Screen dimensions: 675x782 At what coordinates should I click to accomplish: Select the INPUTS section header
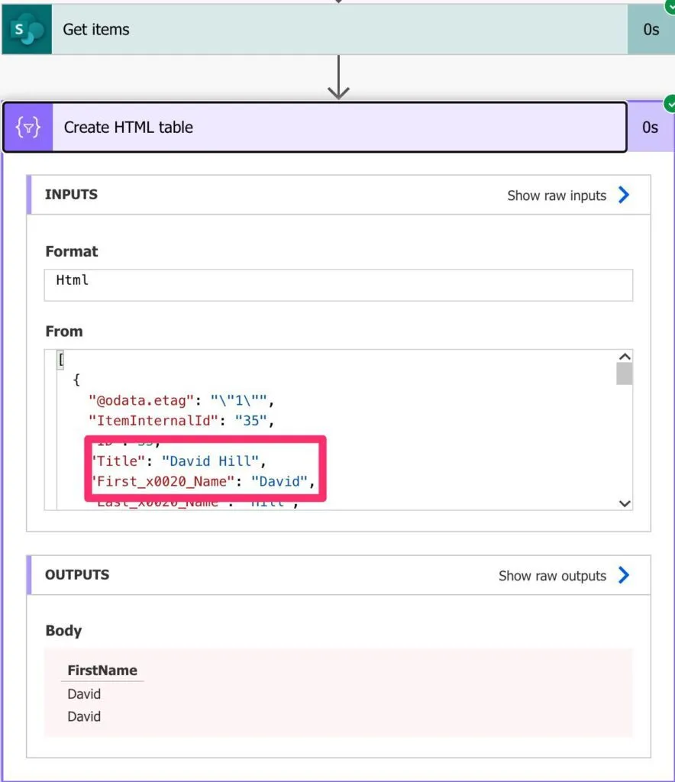72,195
